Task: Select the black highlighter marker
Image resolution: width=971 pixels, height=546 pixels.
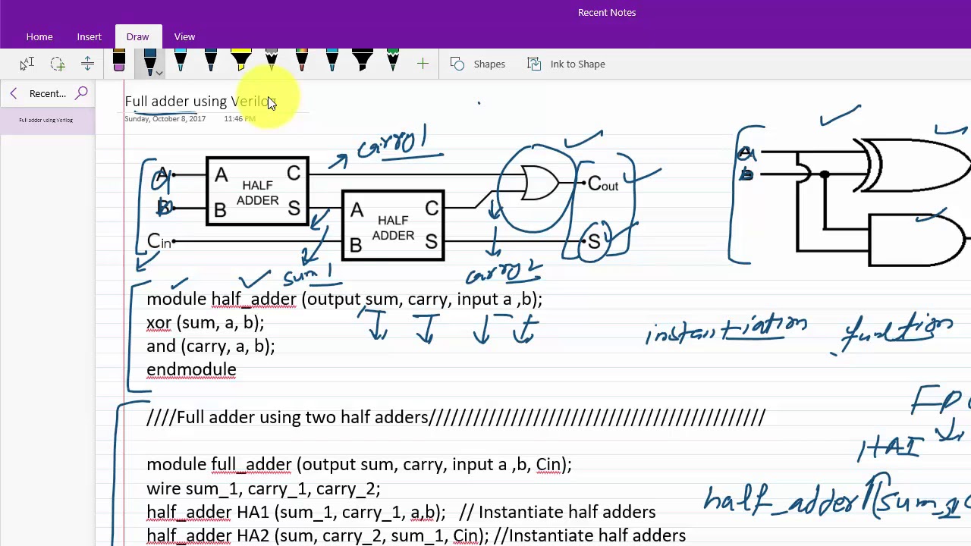Action: click(x=362, y=62)
